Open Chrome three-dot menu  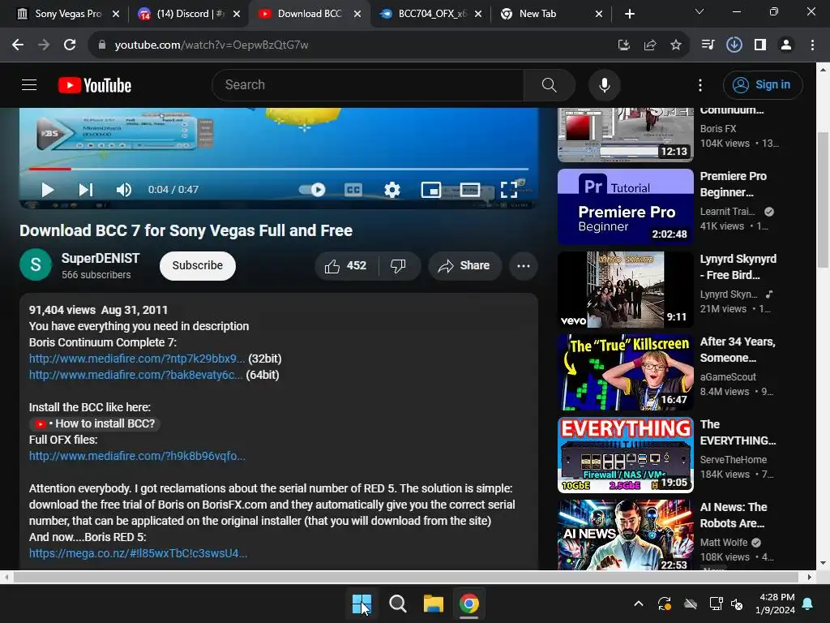click(x=812, y=45)
